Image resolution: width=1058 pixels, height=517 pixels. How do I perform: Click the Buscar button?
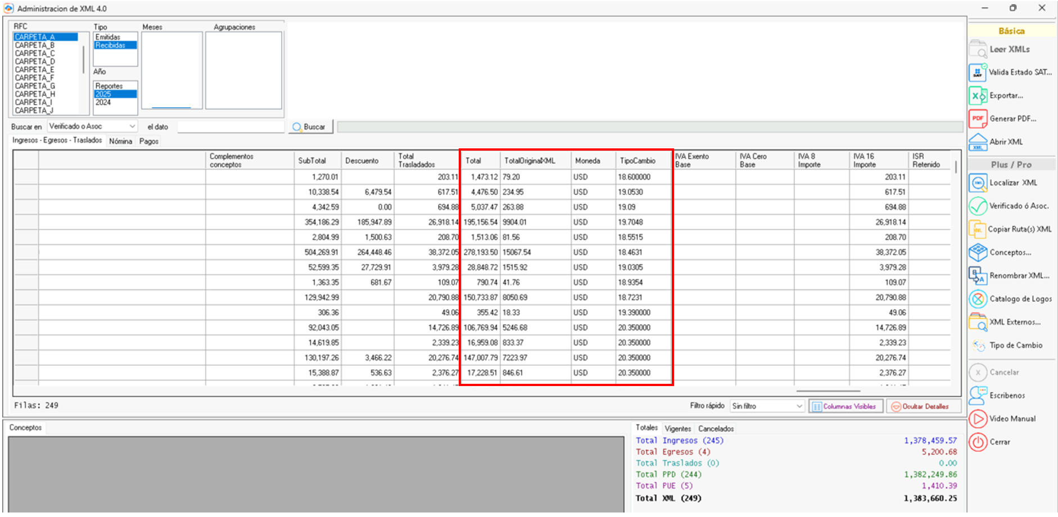point(310,127)
